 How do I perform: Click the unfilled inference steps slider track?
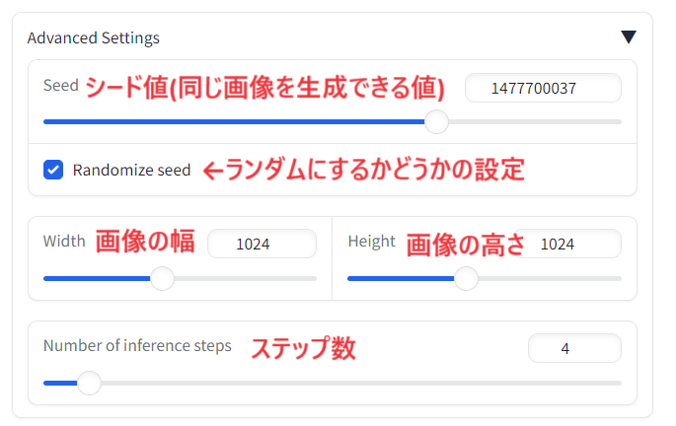361,383
